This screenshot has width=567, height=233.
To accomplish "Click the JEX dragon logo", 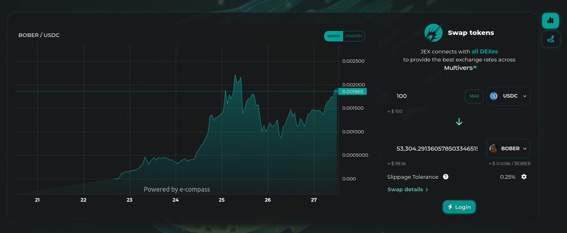I will pos(433,33).
